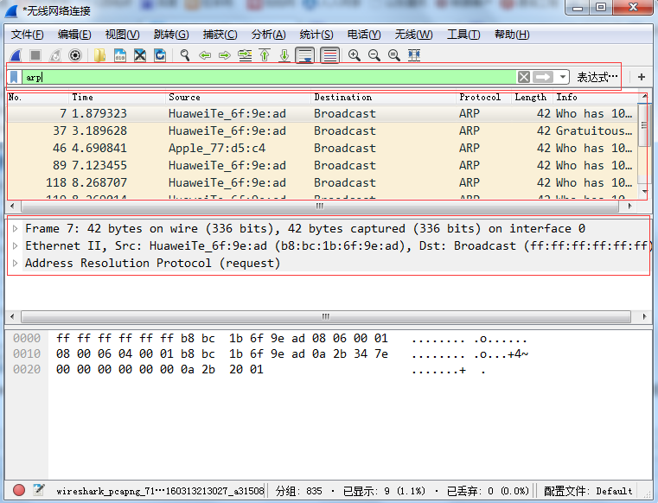Select packet 118 at time 8.268707
658x503 pixels.
323,182
